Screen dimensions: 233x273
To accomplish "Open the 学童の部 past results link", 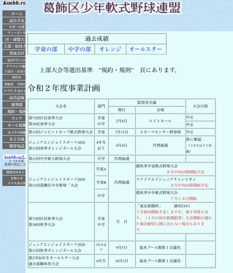I will pyautogui.click(x=46, y=49).
